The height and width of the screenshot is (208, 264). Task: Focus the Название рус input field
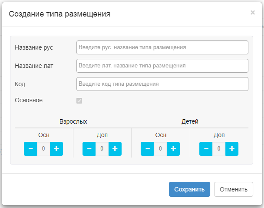coord(162,47)
